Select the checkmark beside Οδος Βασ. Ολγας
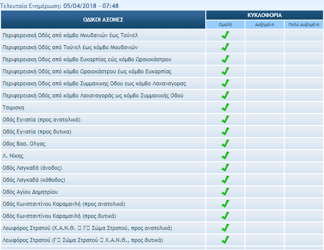Image resolution: width=324 pixels, height=250 pixels. click(x=225, y=144)
